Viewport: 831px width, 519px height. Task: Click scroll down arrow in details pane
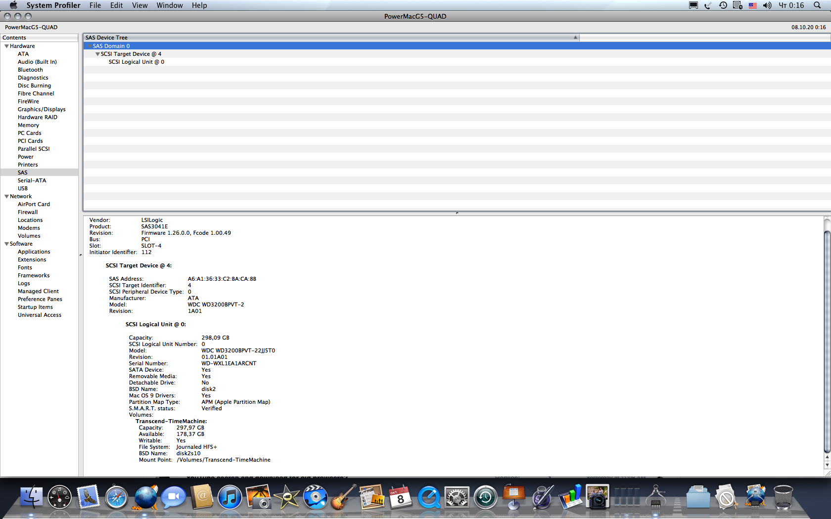pos(827,465)
